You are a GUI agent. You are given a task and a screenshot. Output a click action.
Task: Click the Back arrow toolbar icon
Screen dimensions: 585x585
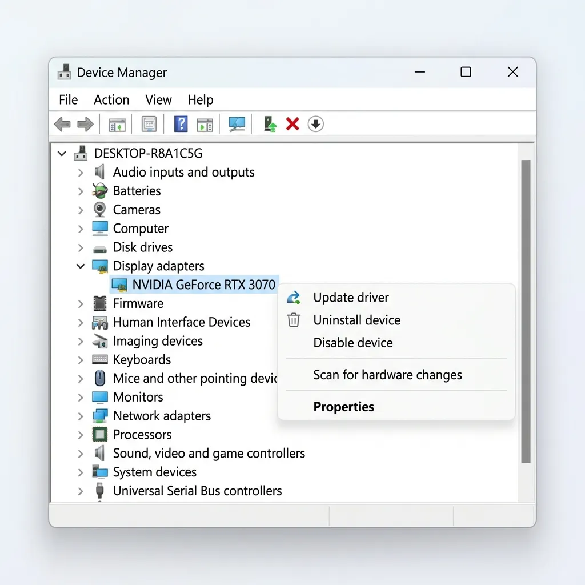tap(62, 124)
